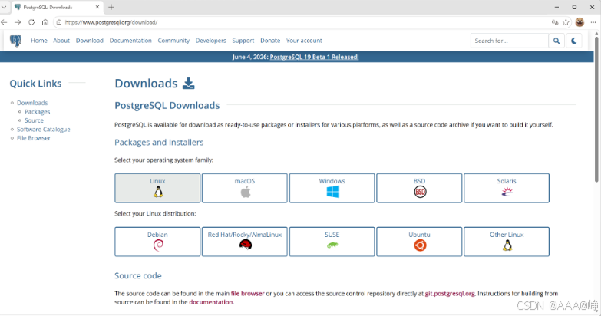
Task: Open the Support menu item
Action: point(243,41)
